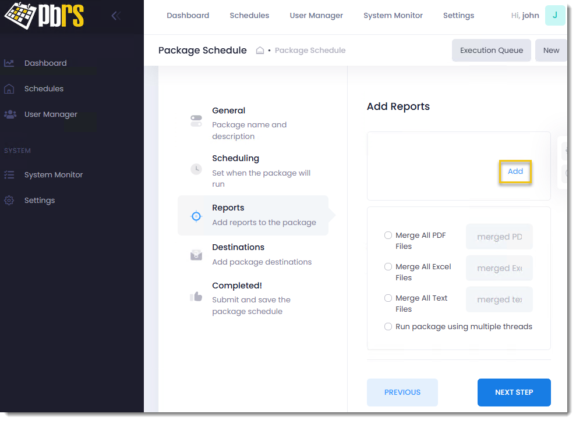
Task: Click the Add reports button
Action: point(515,172)
